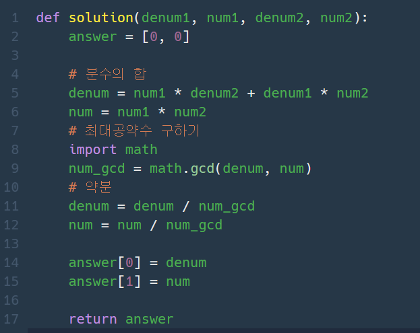Click the import keyword on line 8
This screenshot has width=420, height=333.
tap(93, 149)
